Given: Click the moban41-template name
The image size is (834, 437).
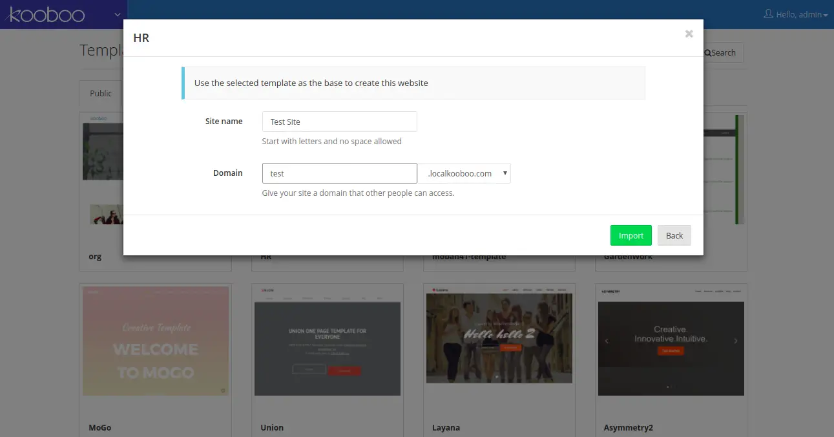Looking at the screenshot, I should point(469,257).
